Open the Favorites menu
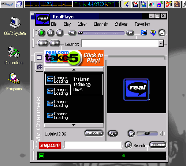The image size is (186, 166). tap(142, 24)
